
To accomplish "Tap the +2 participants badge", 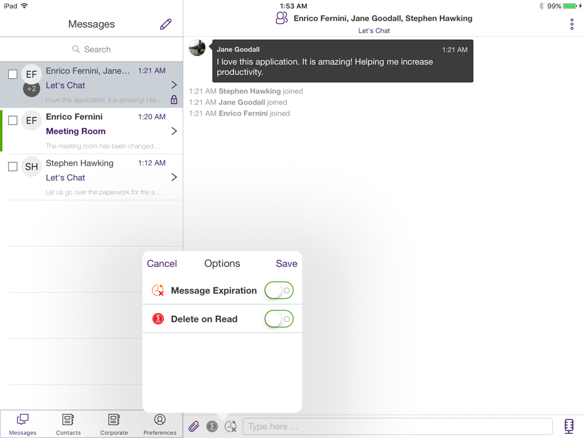I will (x=32, y=89).
